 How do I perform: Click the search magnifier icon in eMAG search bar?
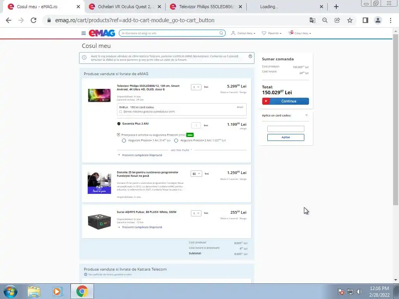coord(221,33)
